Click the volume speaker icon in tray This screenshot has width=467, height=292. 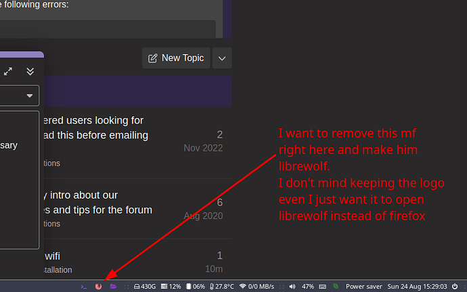tap(292, 286)
